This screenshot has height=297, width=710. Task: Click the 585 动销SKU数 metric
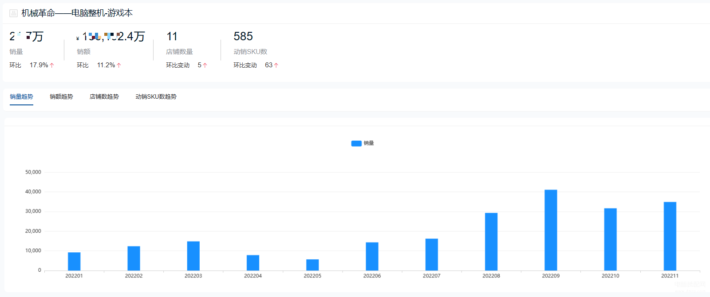(x=243, y=36)
